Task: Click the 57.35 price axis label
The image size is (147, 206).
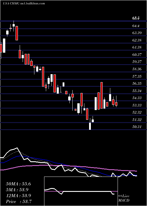Action: [137, 76]
